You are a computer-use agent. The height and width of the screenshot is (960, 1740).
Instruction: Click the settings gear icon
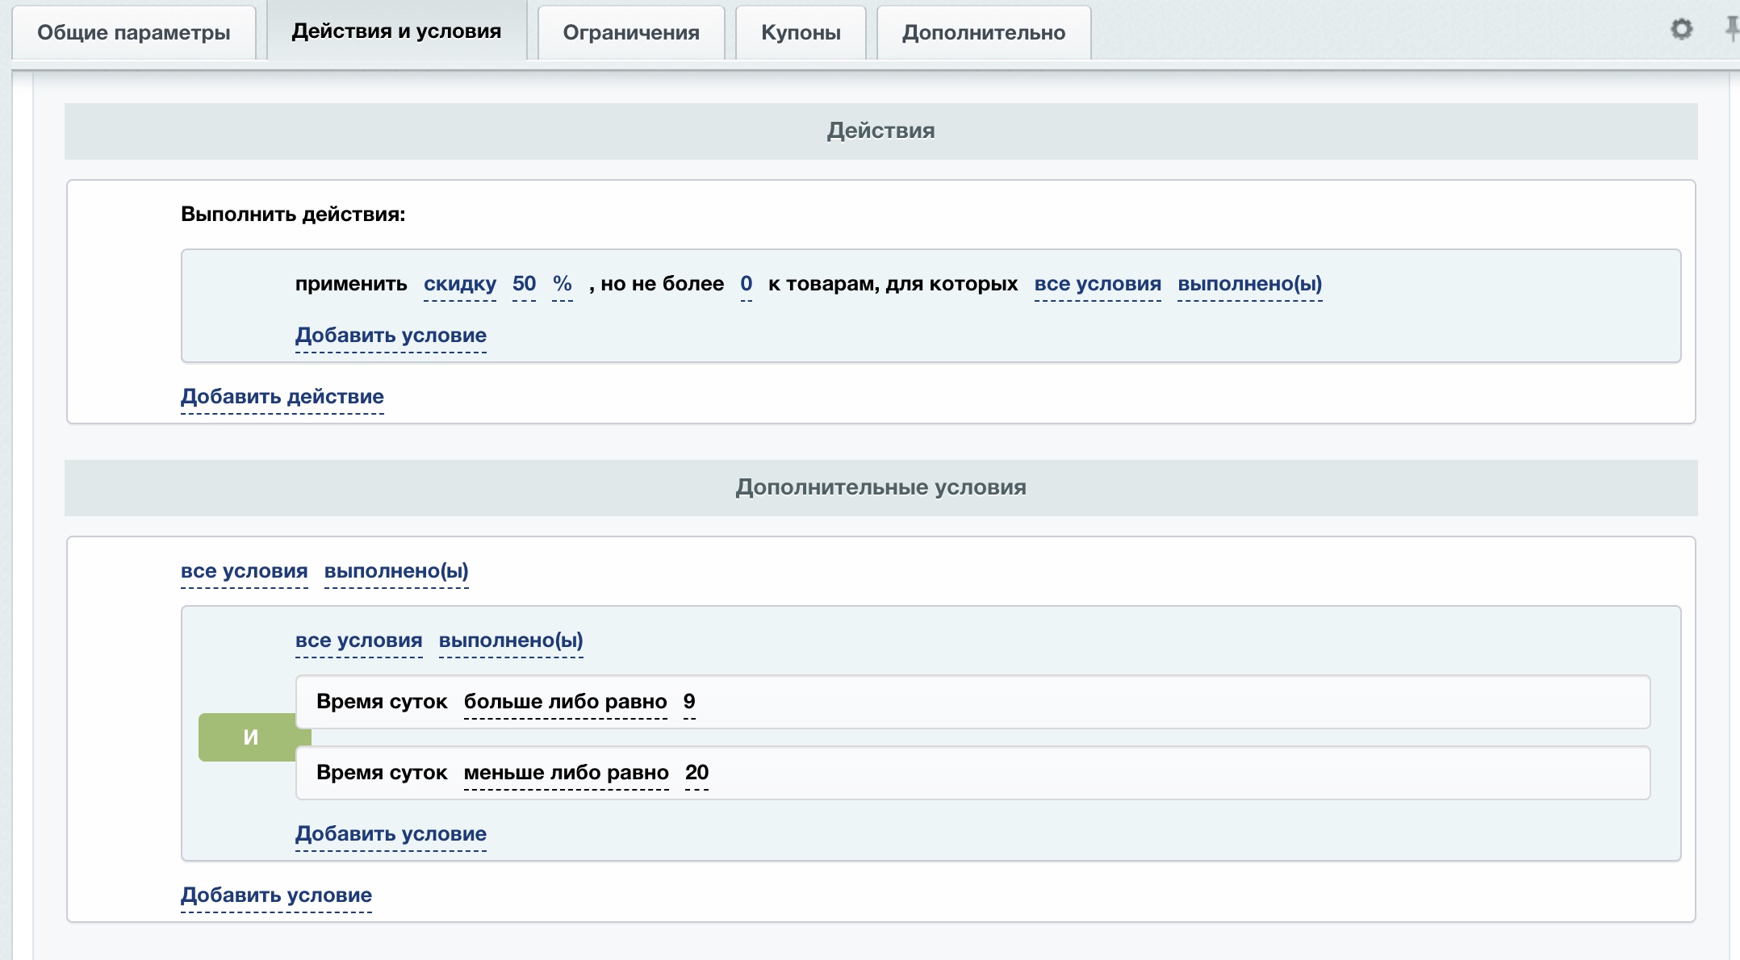click(x=1681, y=30)
